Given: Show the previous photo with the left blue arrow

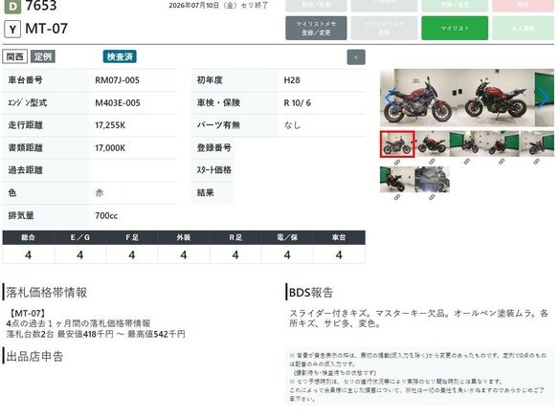Looking at the screenshot, I should (391, 97).
